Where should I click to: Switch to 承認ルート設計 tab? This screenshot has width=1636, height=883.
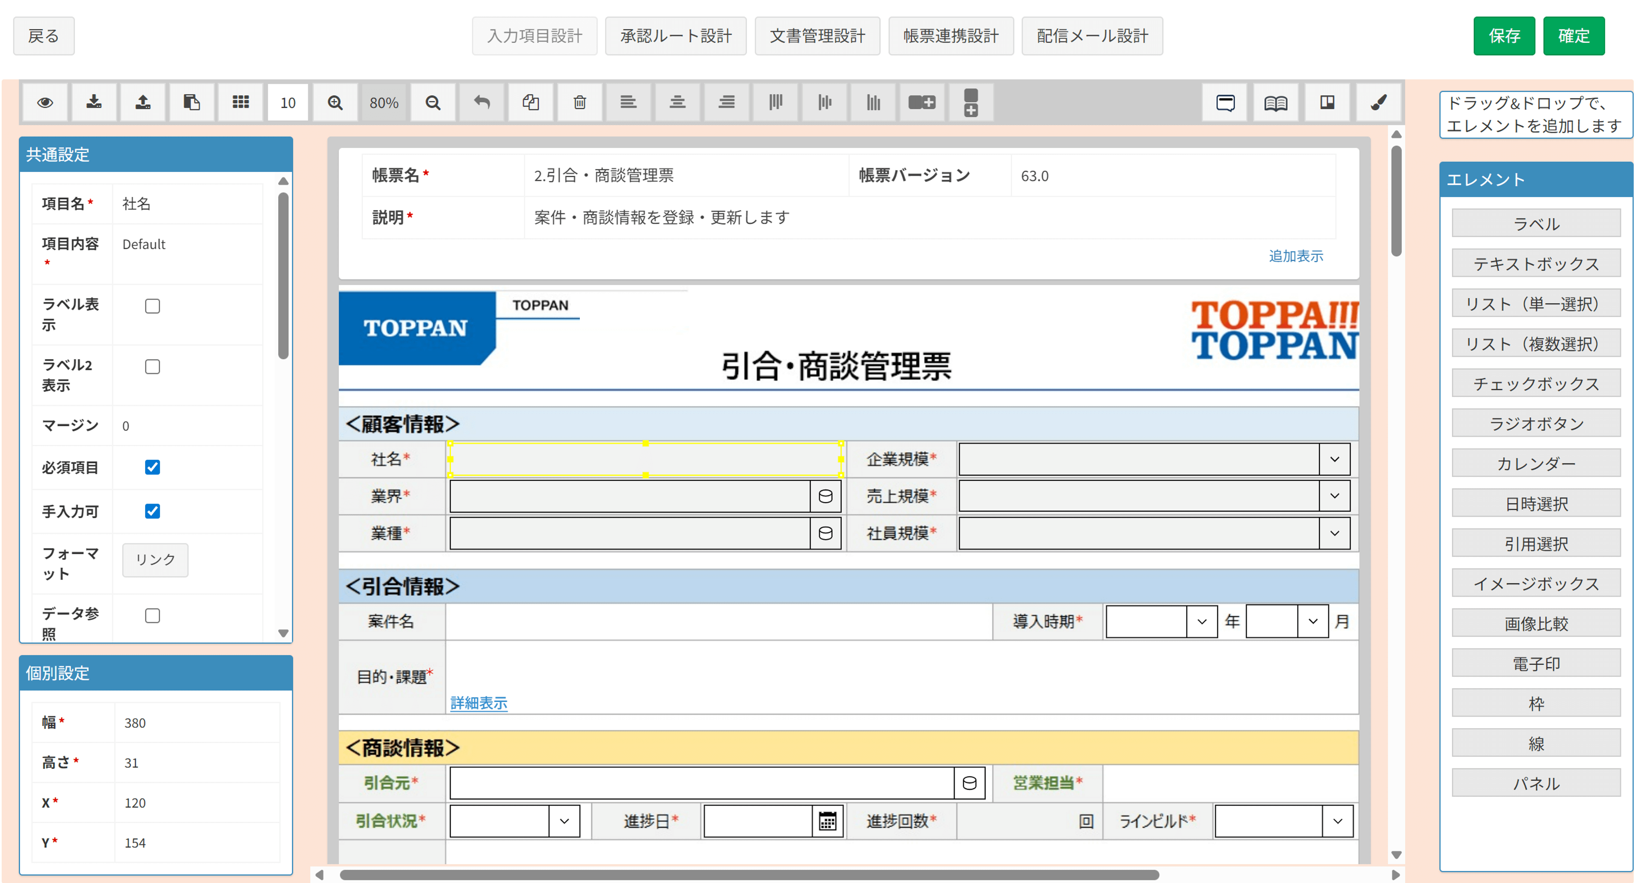click(x=675, y=36)
